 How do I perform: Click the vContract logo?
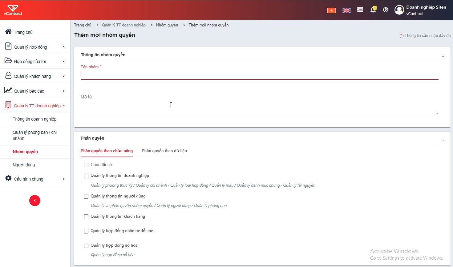tap(13, 10)
